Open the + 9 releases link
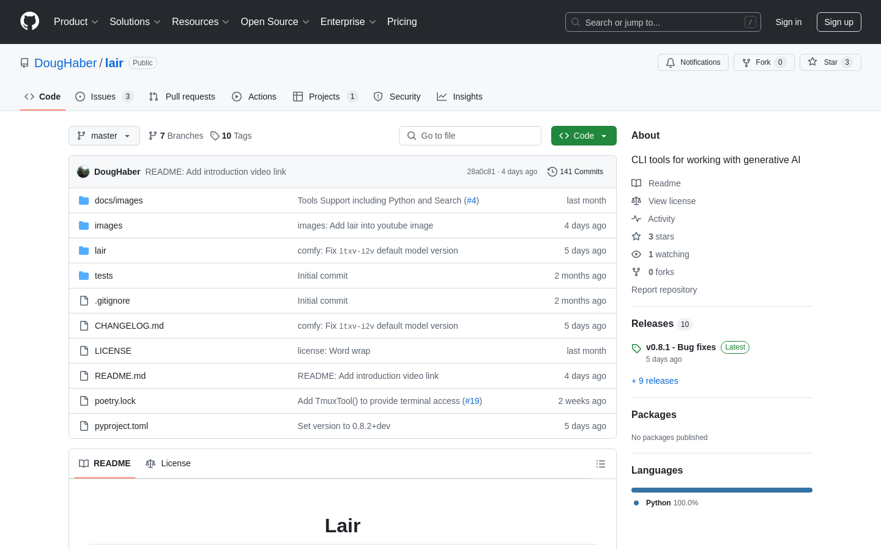881x550 pixels. (655, 381)
